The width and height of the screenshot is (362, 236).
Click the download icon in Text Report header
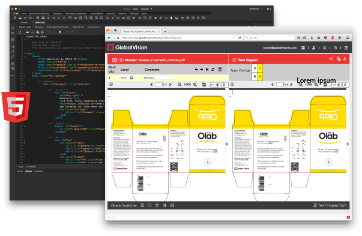345,59
